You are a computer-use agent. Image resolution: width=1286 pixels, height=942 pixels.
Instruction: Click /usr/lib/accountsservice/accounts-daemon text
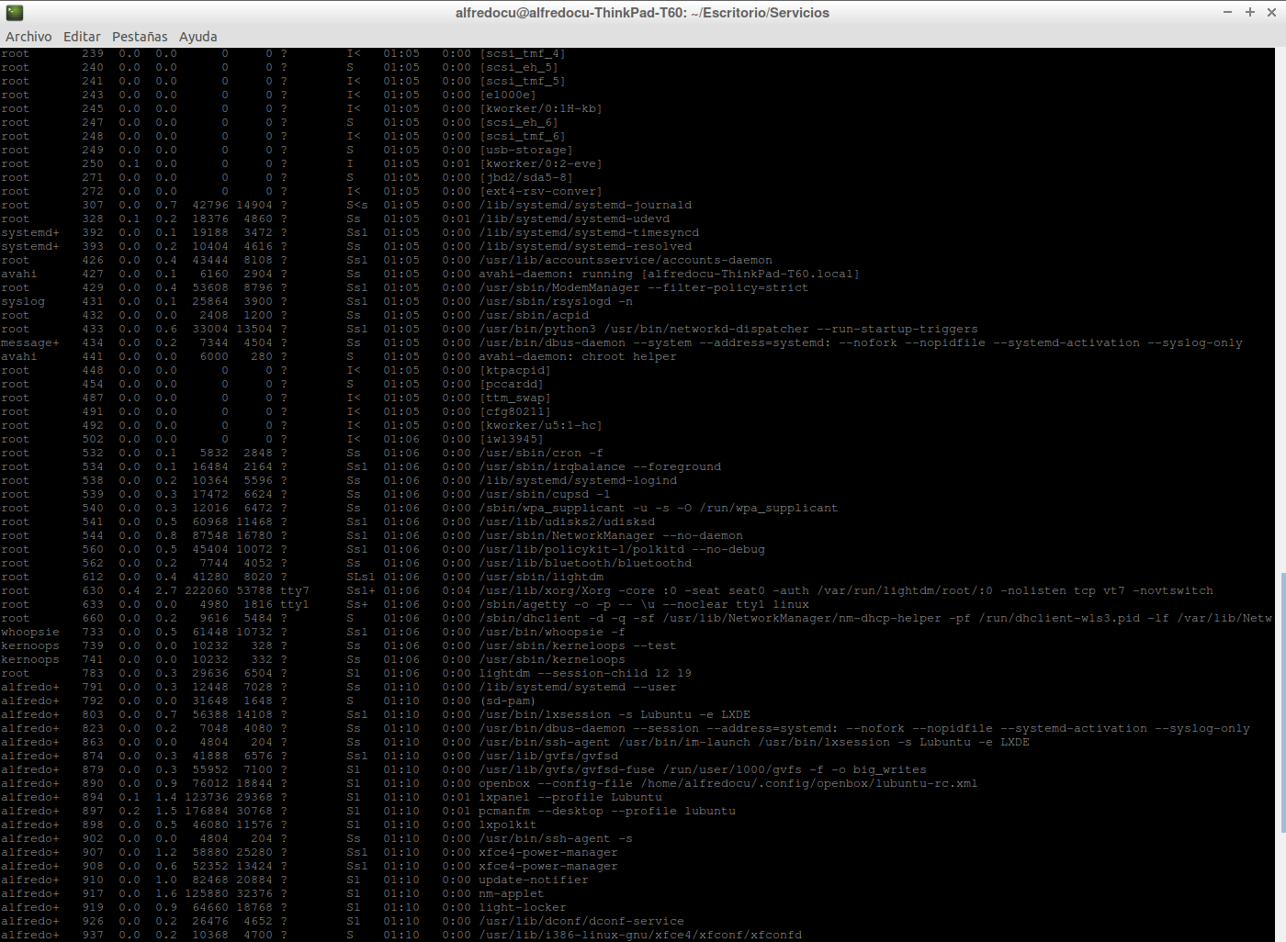coord(626,261)
